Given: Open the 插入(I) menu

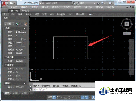Looking at the screenshot, I should [x=45, y=7].
